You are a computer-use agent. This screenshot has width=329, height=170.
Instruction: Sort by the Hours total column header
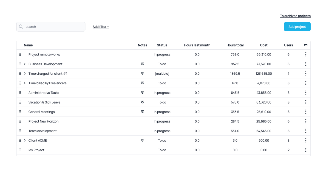click(235, 45)
